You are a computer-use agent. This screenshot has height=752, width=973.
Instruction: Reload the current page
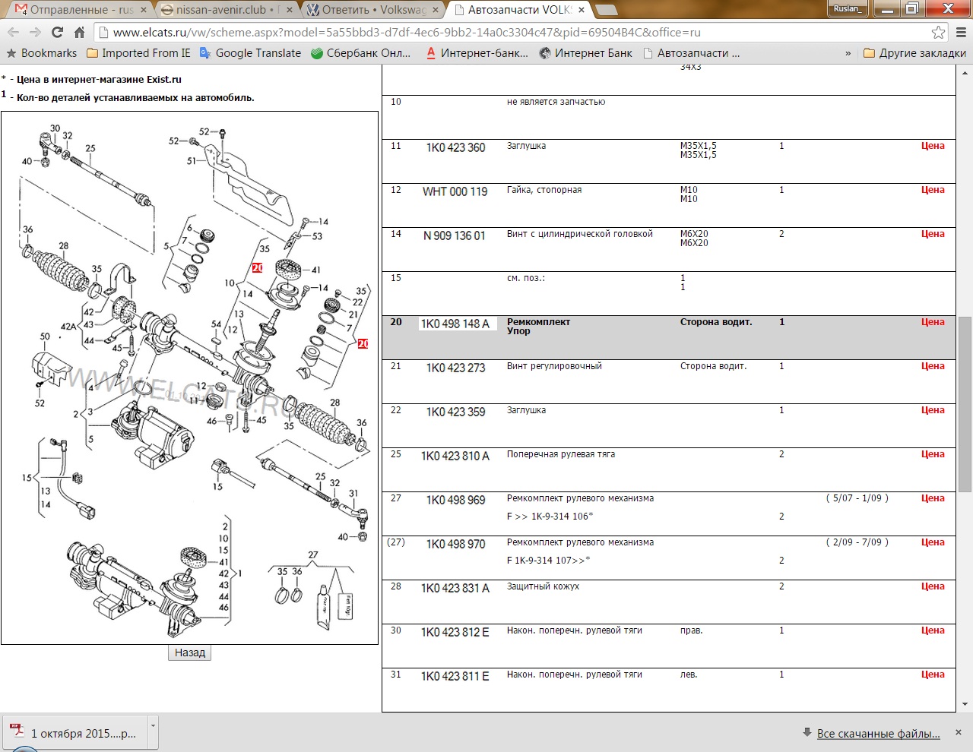57,32
